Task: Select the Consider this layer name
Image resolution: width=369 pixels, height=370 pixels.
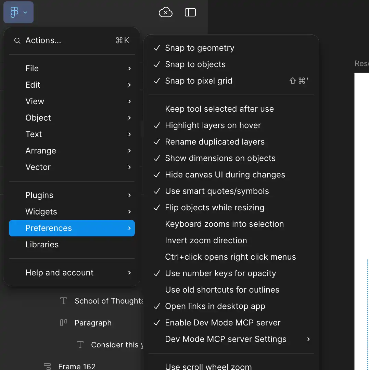Action: 117,345
